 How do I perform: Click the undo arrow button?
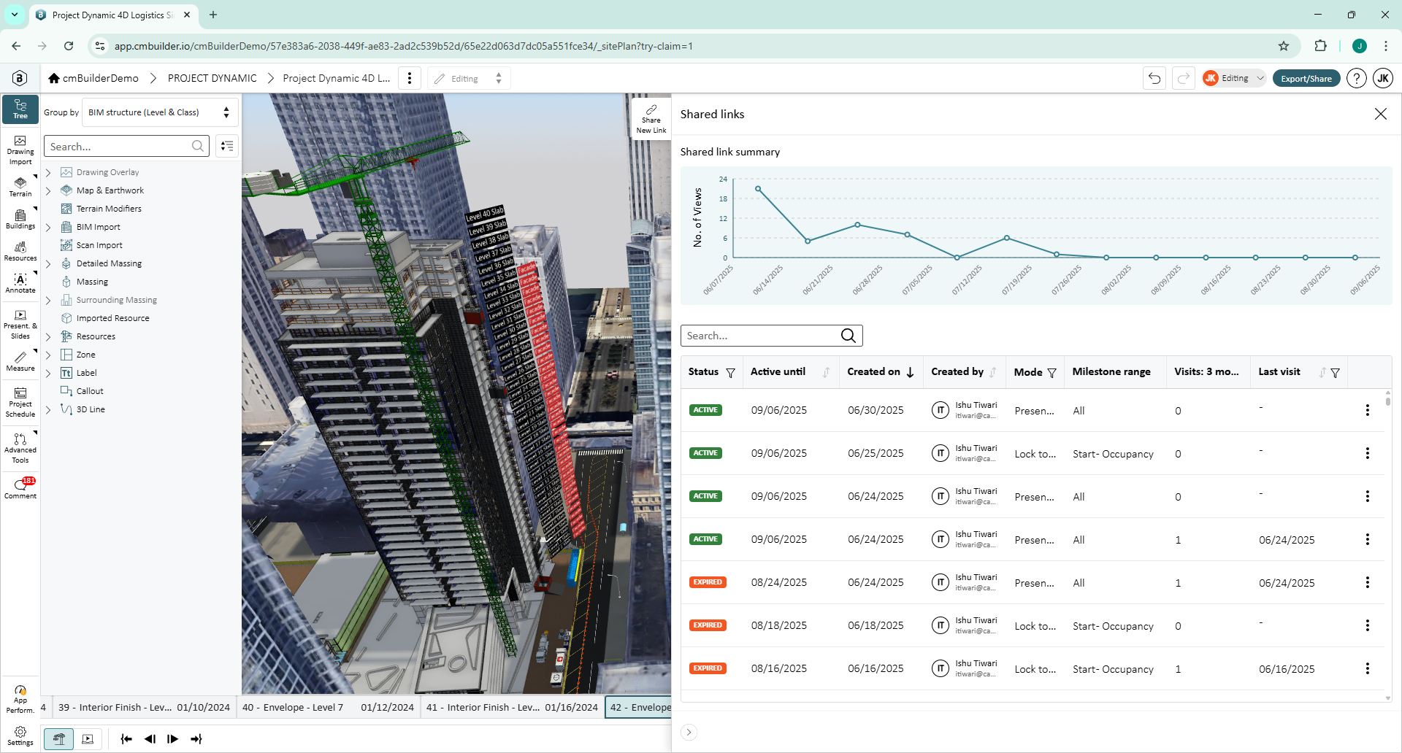pyautogui.click(x=1154, y=78)
